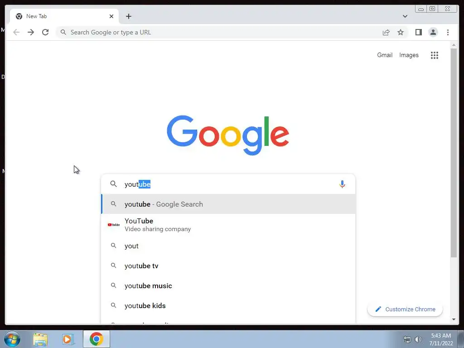Go forward using the forward arrow

pyautogui.click(x=31, y=32)
